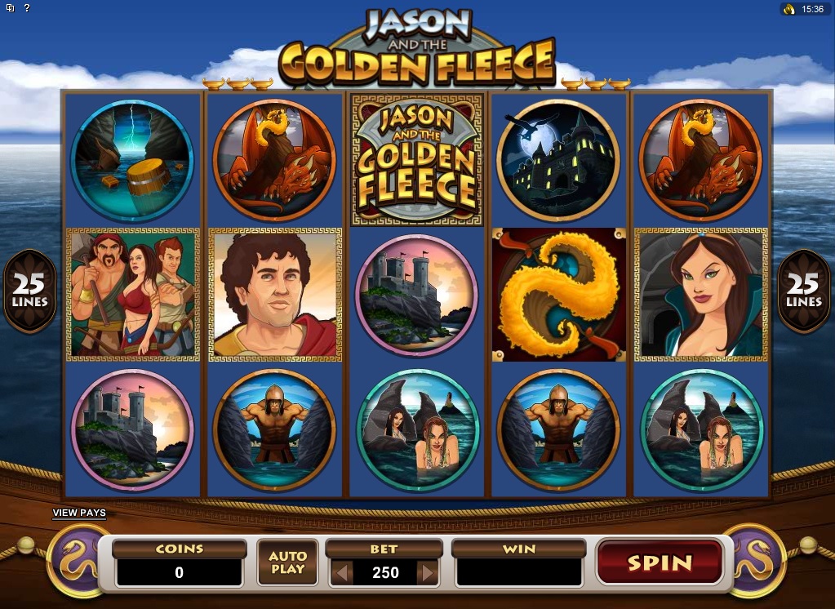
Task: Click the red SPIN button
Action: 660,562
